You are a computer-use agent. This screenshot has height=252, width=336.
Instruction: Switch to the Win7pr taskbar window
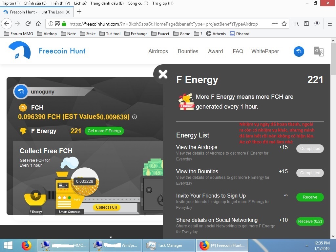(x=115, y=245)
